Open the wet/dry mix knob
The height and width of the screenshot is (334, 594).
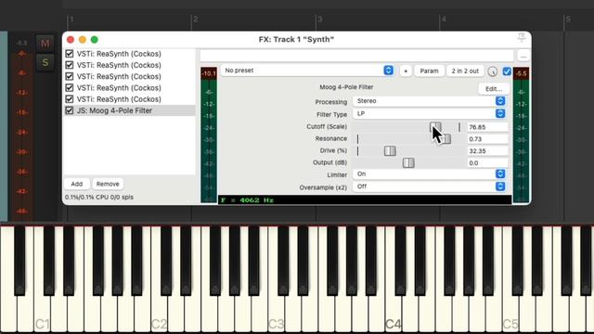[x=492, y=71]
